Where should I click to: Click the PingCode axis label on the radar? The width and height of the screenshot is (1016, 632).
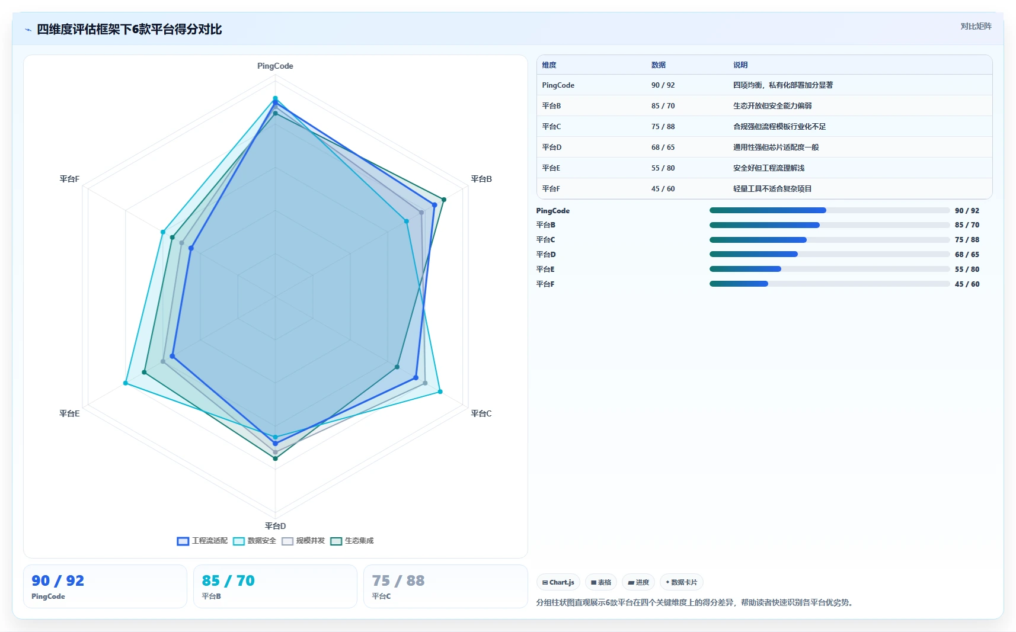275,66
